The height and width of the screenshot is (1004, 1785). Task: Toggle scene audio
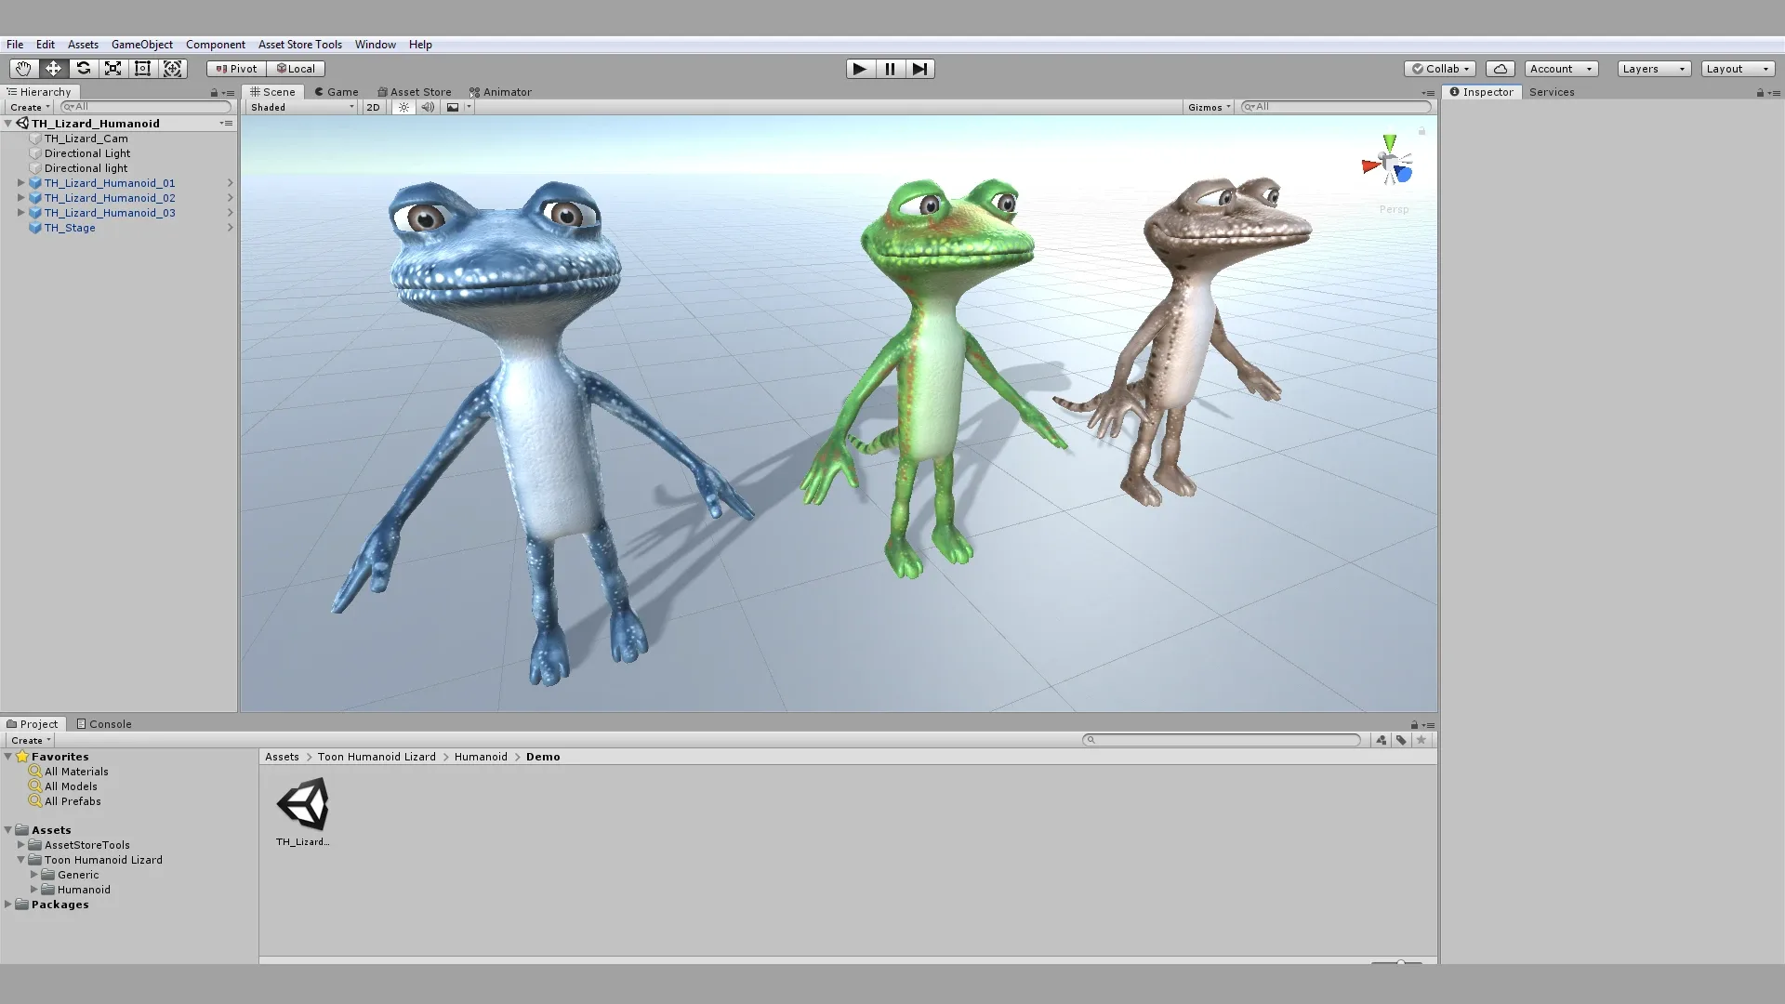coord(428,107)
